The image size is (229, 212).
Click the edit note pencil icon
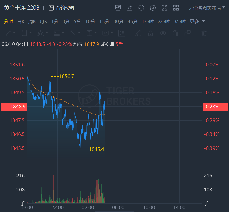129,8
